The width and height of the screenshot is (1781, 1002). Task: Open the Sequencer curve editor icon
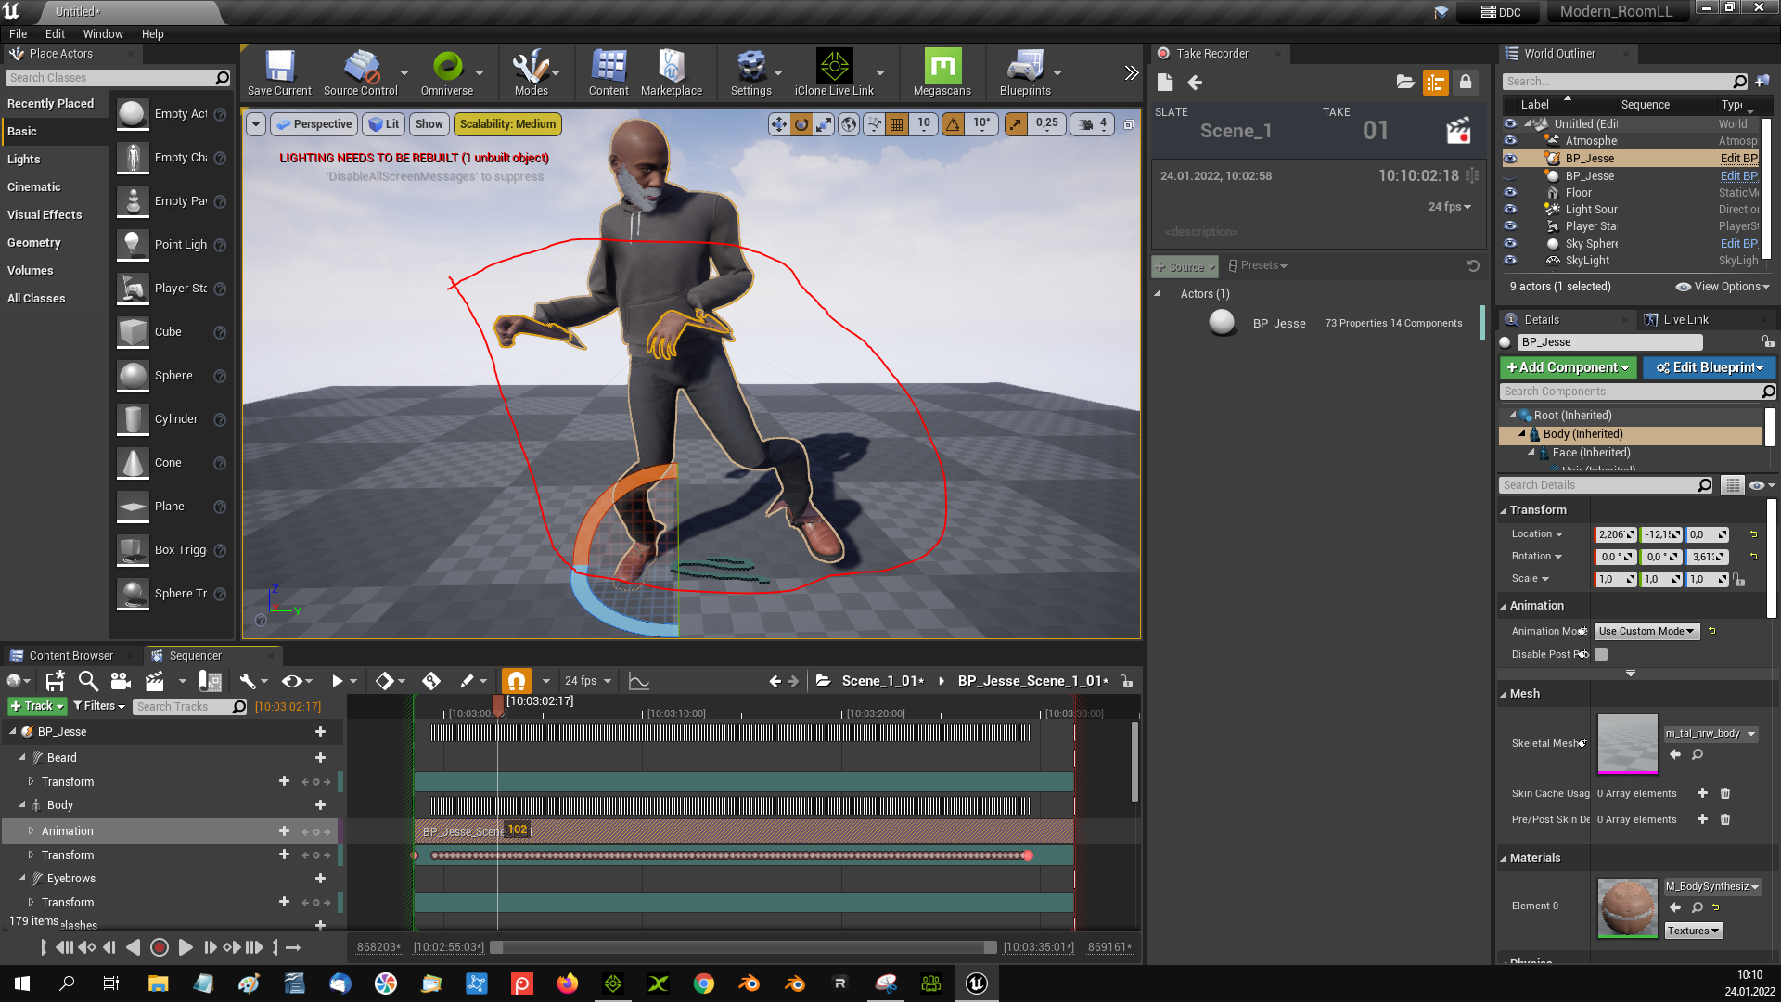639,681
